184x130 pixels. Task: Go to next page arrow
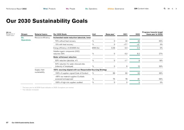point(176,9)
